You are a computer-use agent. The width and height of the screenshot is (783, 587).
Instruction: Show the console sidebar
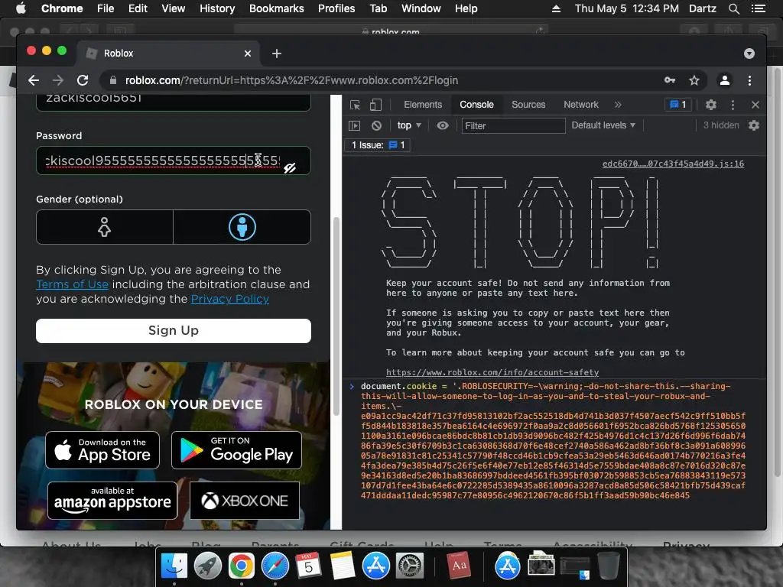354,126
